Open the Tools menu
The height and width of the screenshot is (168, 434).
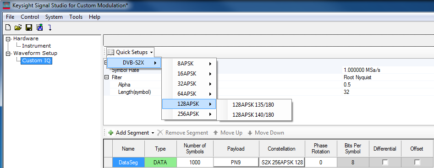pos(76,17)
